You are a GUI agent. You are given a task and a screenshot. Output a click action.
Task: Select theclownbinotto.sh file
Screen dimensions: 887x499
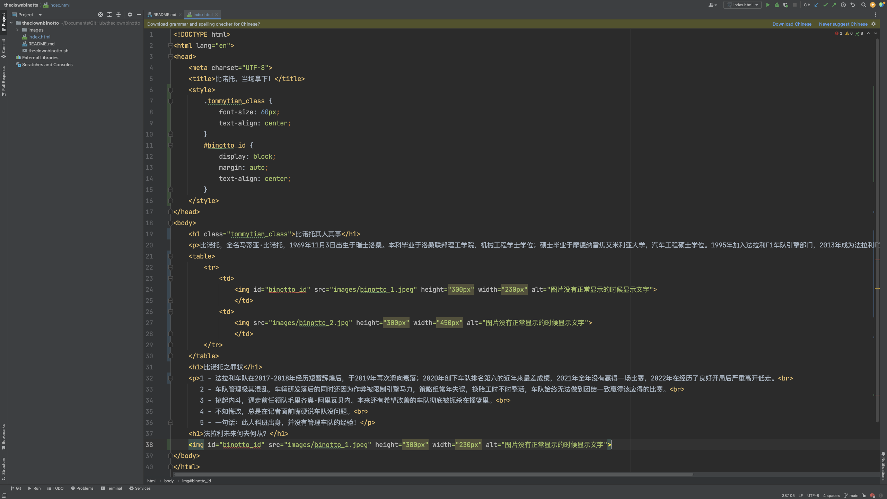point(48,51)
